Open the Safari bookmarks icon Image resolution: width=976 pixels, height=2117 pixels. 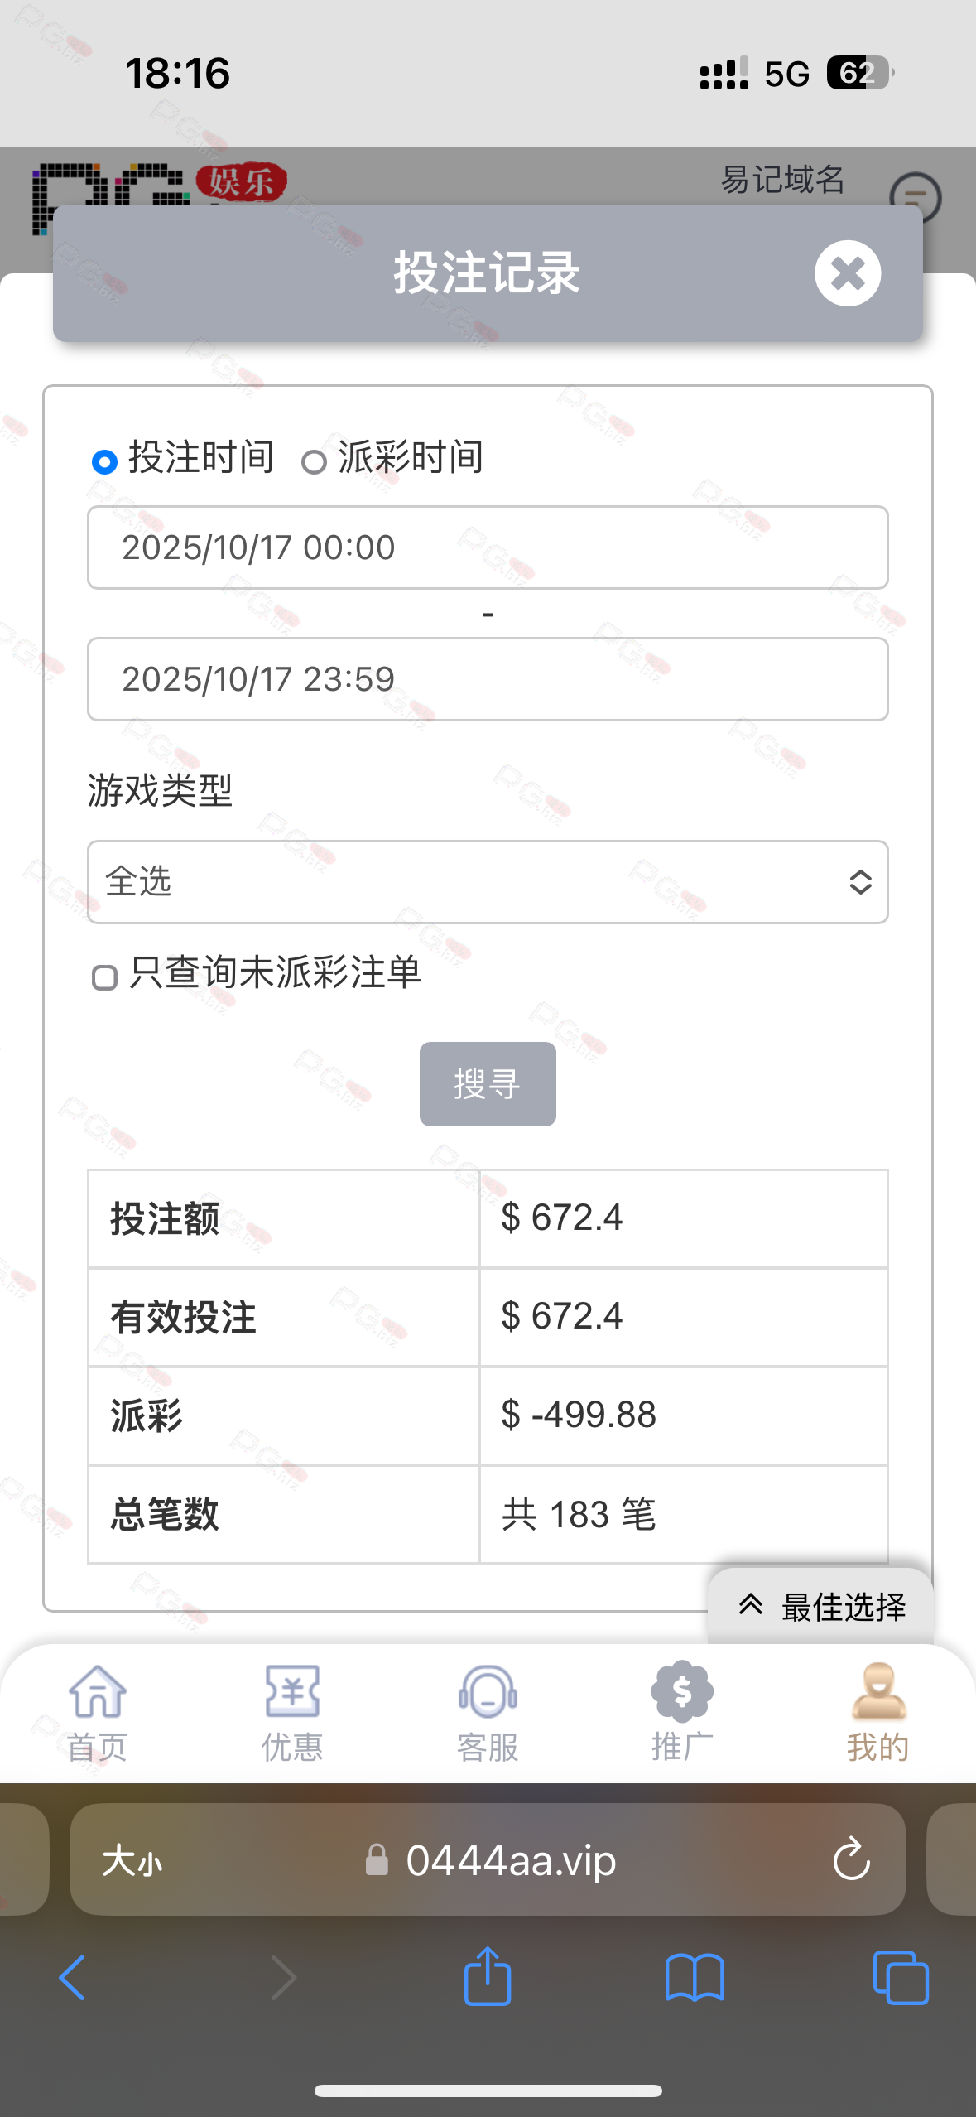pyautogui.click(x=695, y=1978)
